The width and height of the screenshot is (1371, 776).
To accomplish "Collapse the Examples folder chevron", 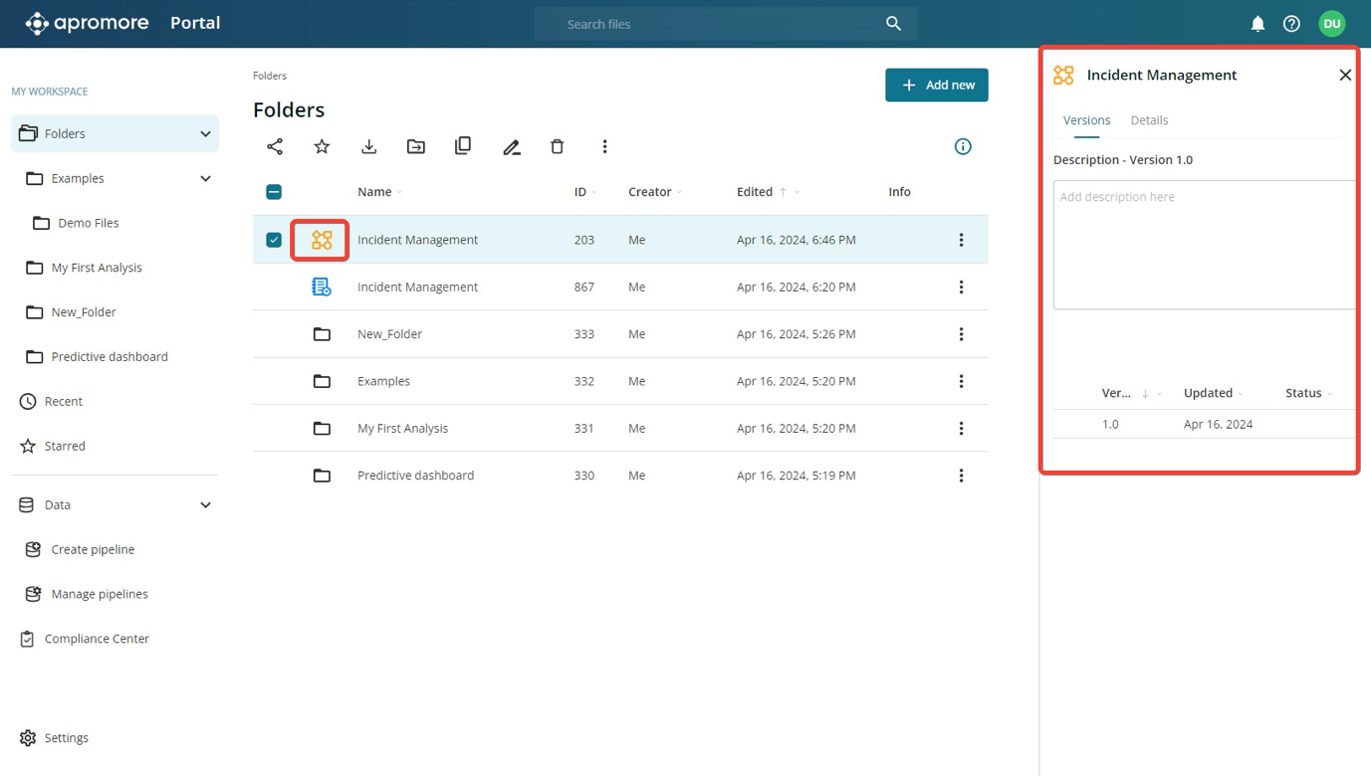I will (205, 178).
